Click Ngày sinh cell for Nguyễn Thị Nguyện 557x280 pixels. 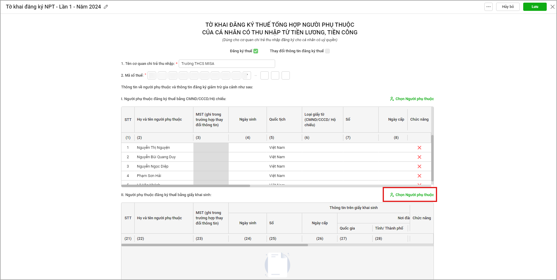[x=247, y=148]
